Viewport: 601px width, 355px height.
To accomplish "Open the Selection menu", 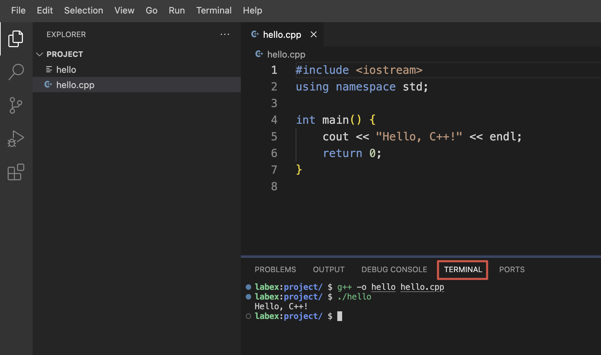I will point(83,10).
